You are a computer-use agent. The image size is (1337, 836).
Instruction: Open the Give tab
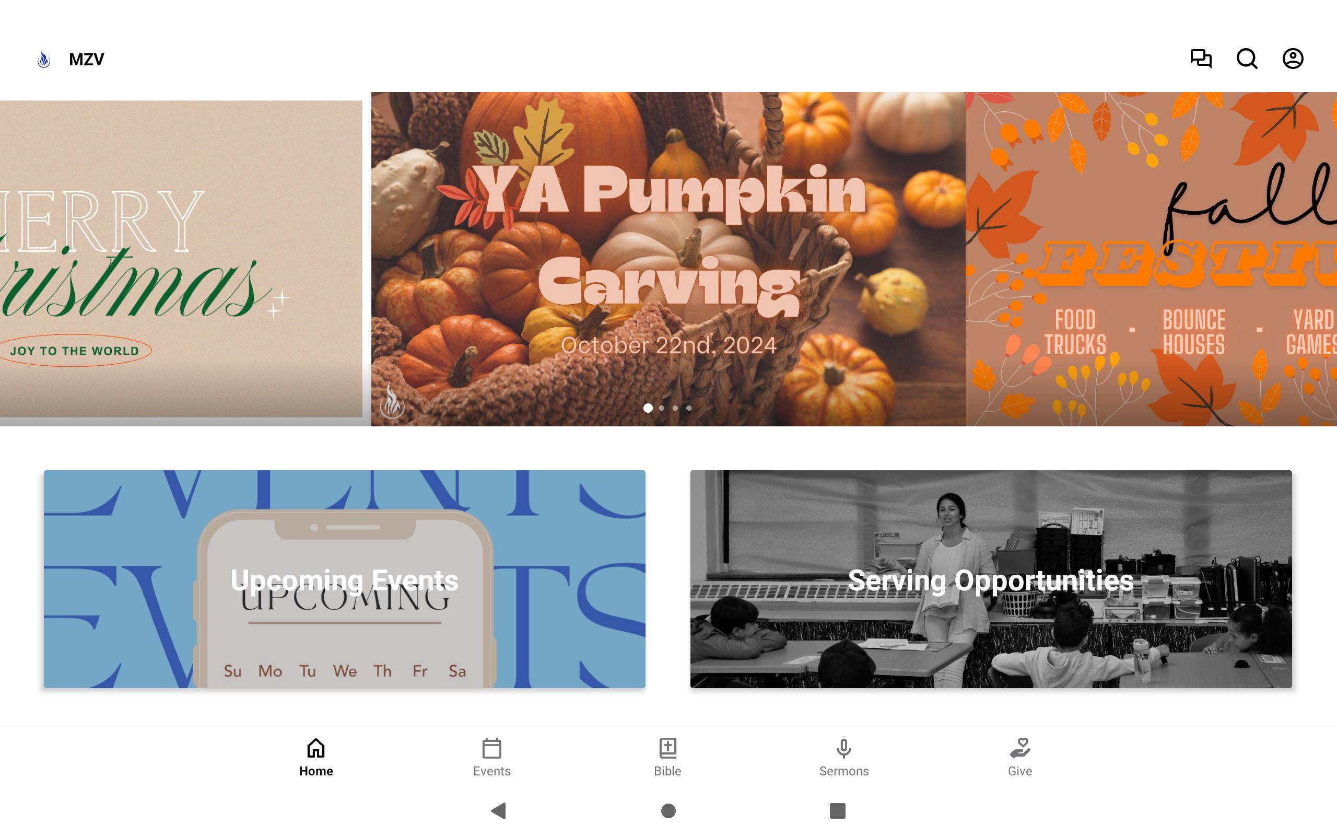coord(1020,758)
